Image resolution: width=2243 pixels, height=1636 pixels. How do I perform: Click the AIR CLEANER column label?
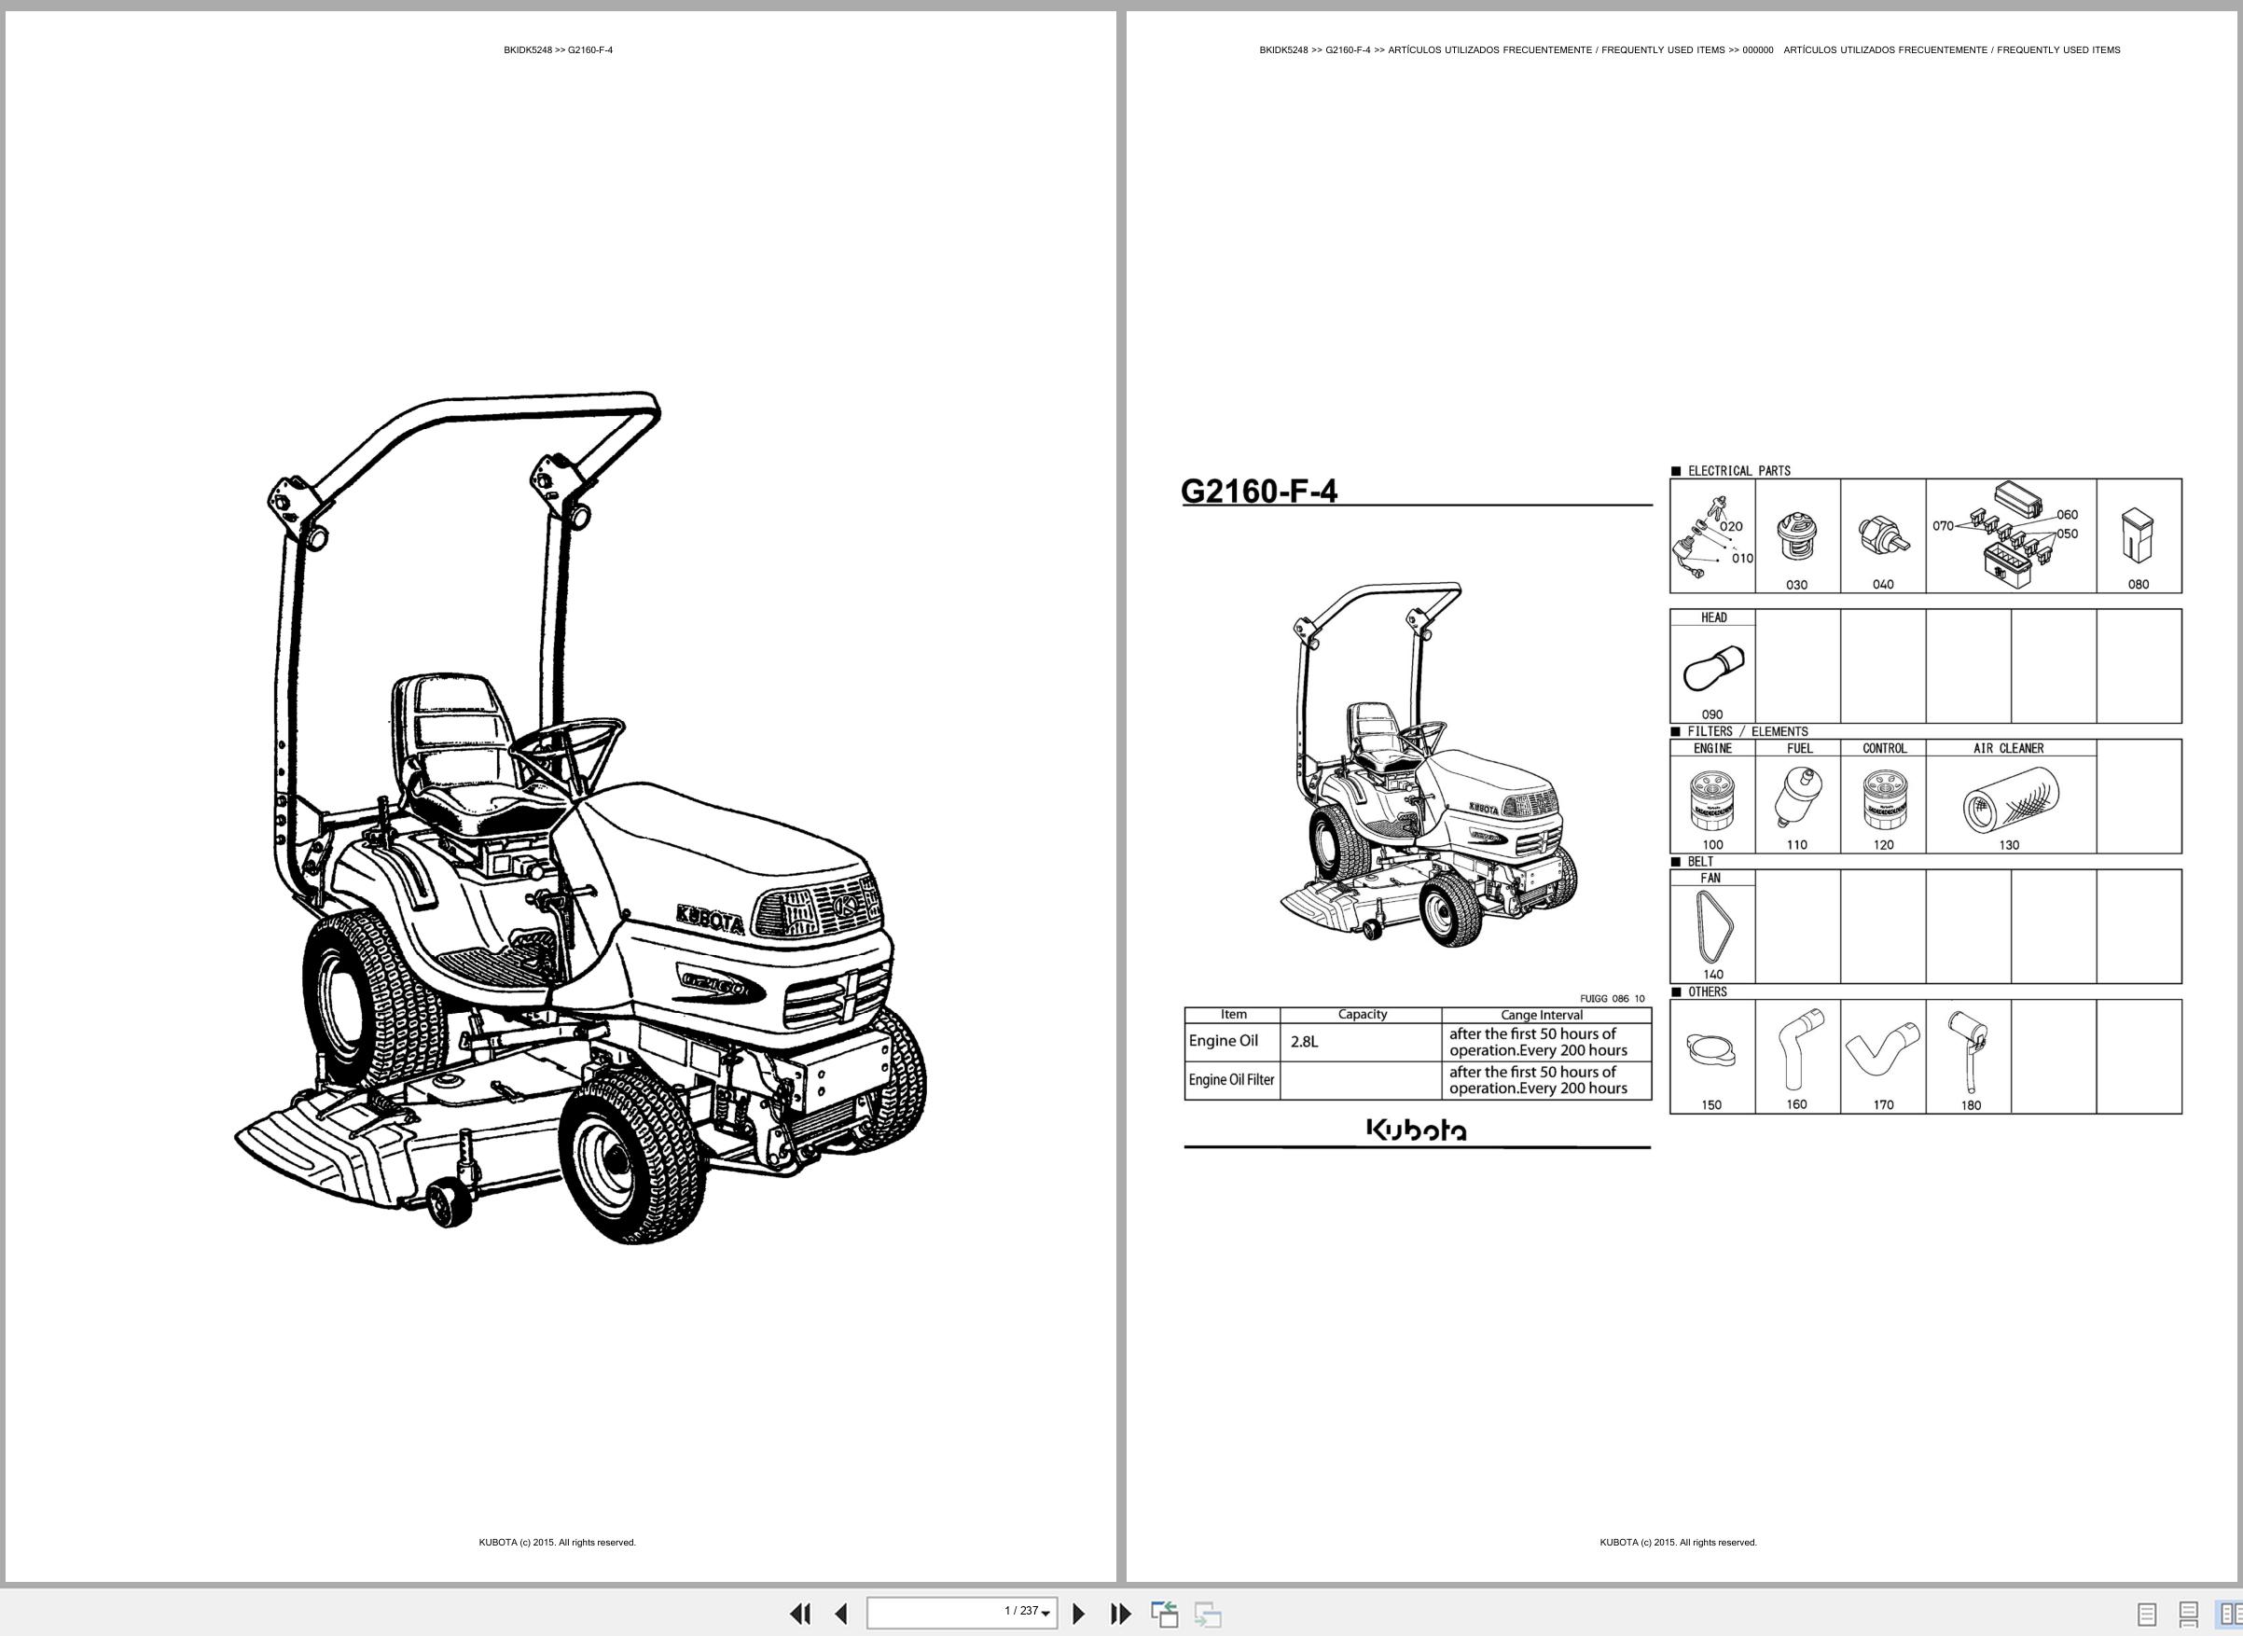click(2008, 749)
